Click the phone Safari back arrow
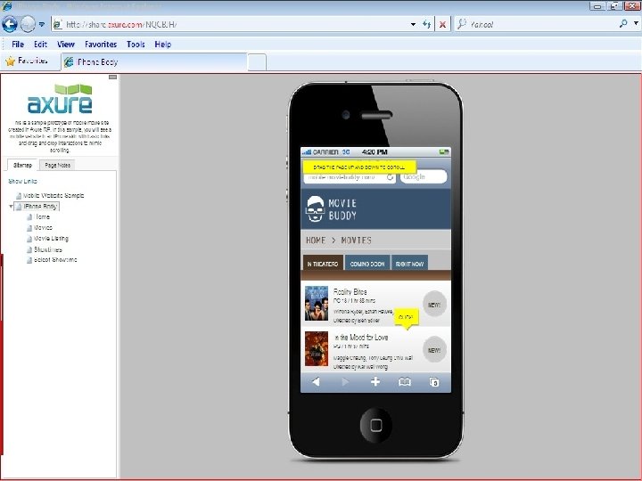The height and width of the screenshot is (481, 642). (x=316, y=381)
